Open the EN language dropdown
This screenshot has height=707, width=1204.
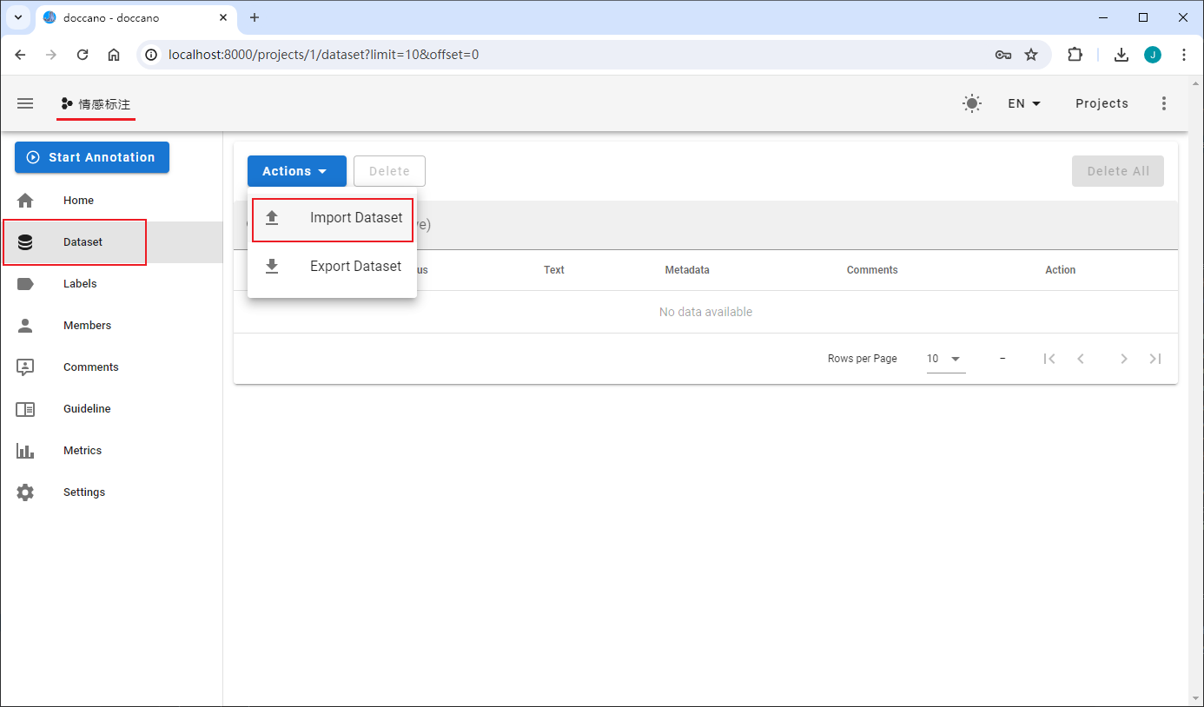pyautogui.click(x=1024, y=103)
